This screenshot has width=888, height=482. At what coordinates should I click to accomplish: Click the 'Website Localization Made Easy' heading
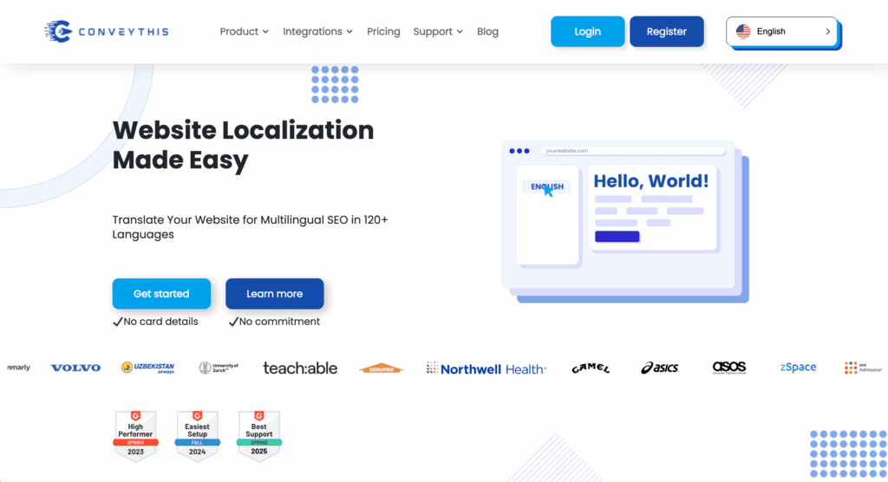coord(243,145)
